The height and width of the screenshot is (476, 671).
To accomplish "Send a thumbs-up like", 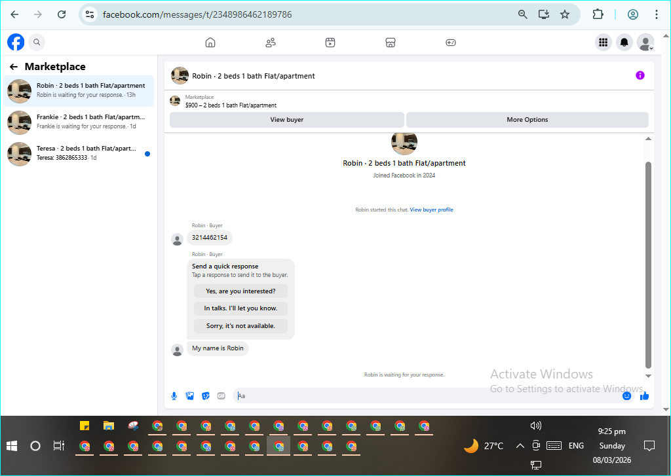I will click(644, 396).
